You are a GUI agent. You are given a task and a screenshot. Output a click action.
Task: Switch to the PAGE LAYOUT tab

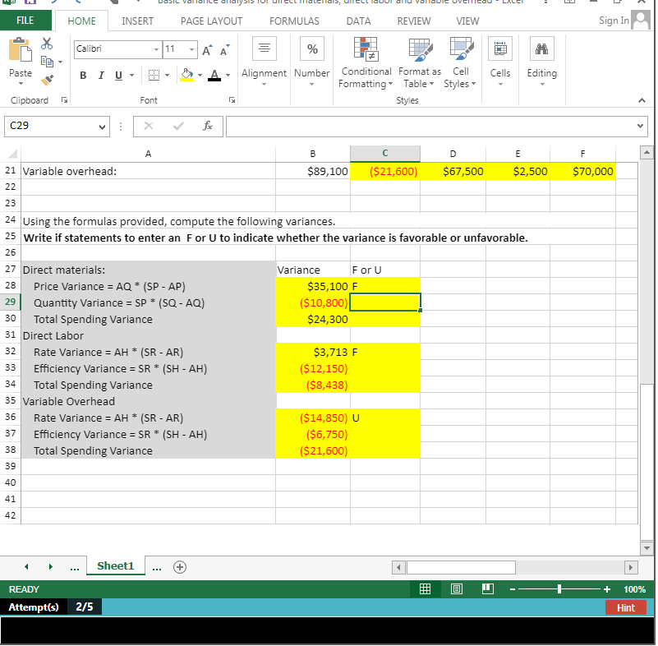click(211, 21)
